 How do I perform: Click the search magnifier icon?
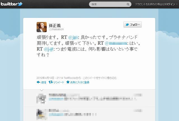pyautogui.click(x=128, y=4)
